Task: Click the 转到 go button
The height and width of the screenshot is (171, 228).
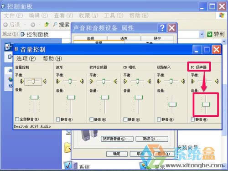Action: click(216, 34)
